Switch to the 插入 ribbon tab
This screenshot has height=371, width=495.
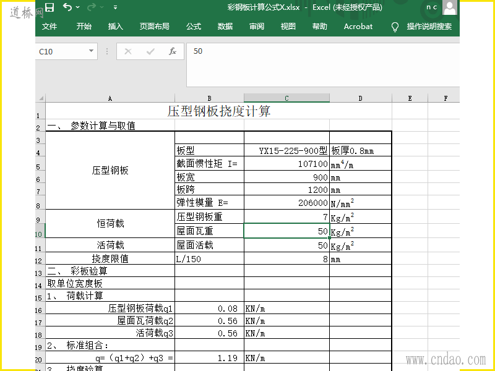pos(115,27)
